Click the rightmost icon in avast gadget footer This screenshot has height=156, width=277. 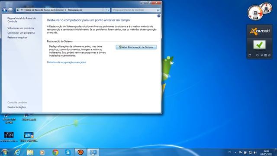269,55
